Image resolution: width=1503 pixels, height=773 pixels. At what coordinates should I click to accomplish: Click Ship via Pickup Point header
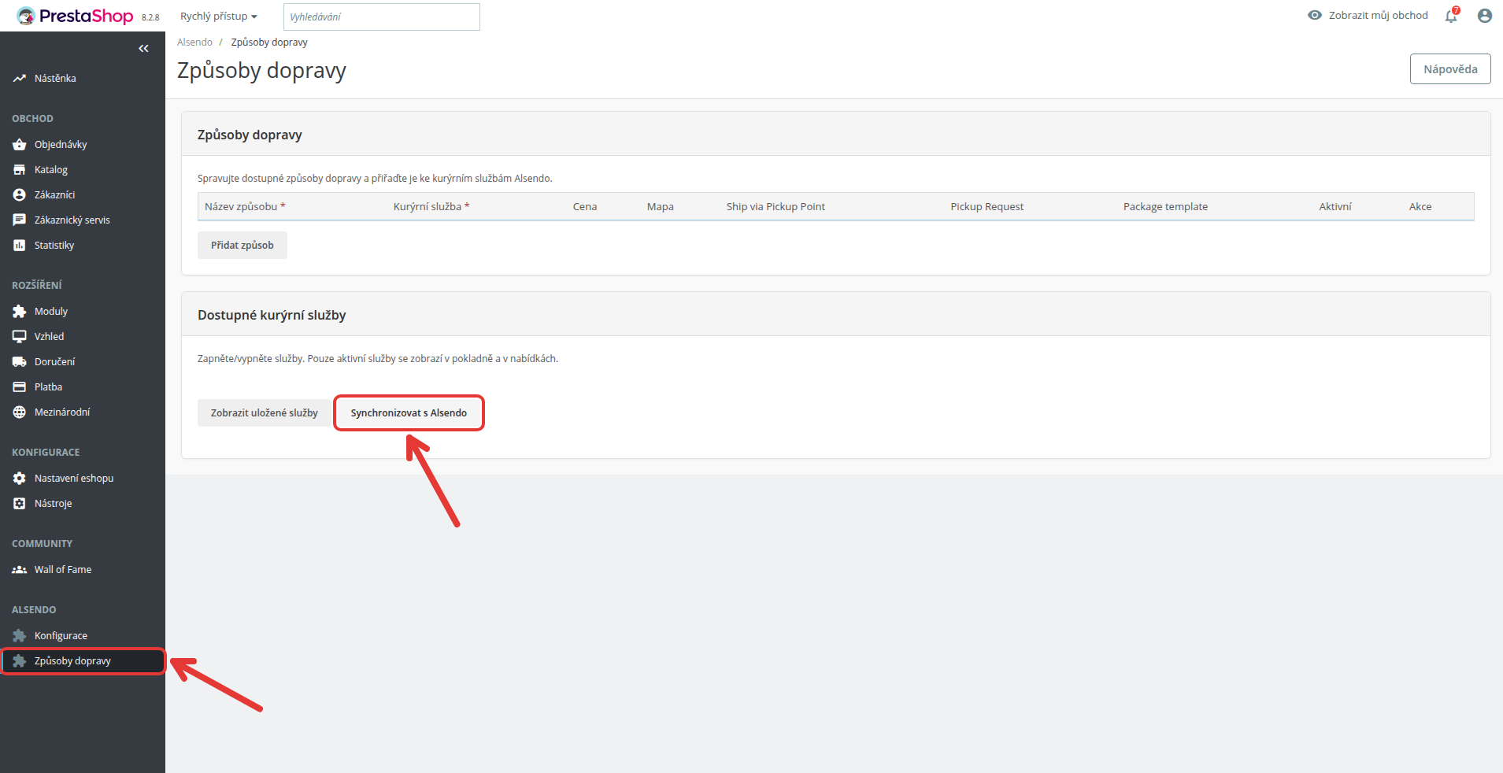(x=776, y=207)
